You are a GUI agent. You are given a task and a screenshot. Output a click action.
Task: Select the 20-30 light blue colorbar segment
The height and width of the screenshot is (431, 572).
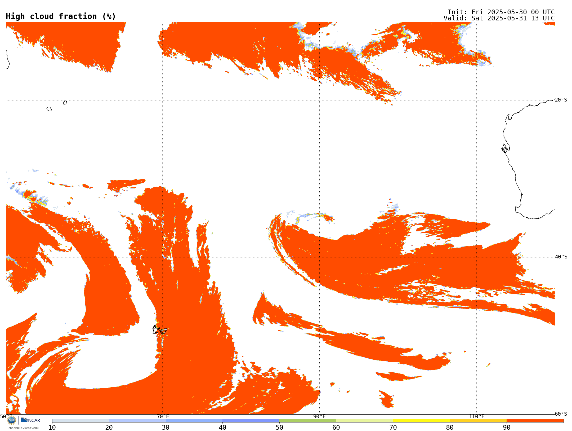coord(137,421)
